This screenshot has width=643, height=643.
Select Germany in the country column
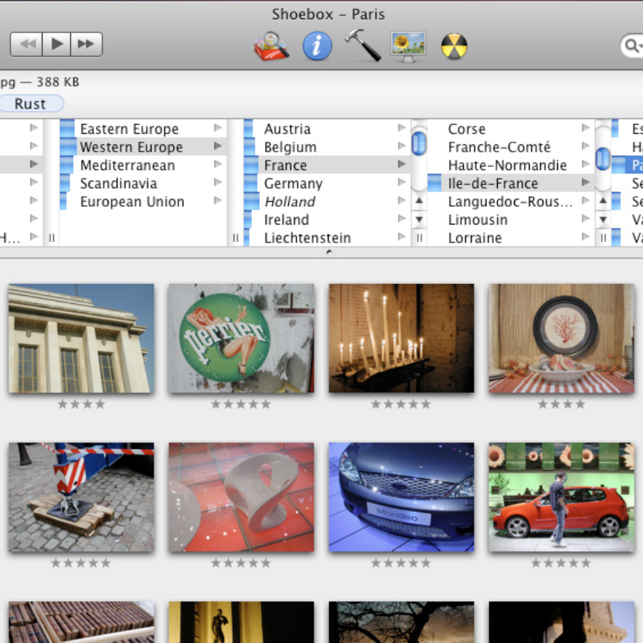click(x=293, y=183)
